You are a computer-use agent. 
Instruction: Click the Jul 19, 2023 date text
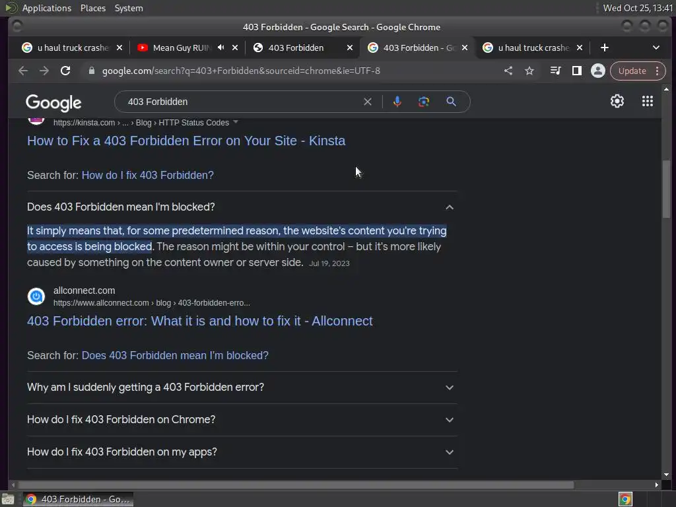(329, 263)
